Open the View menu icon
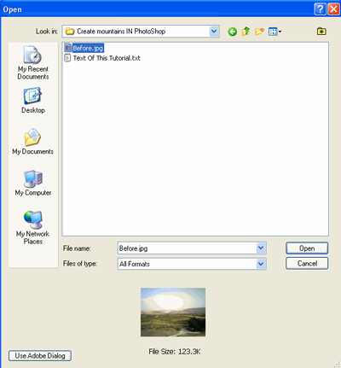This screenshot has width=341, height=368. 275,32
